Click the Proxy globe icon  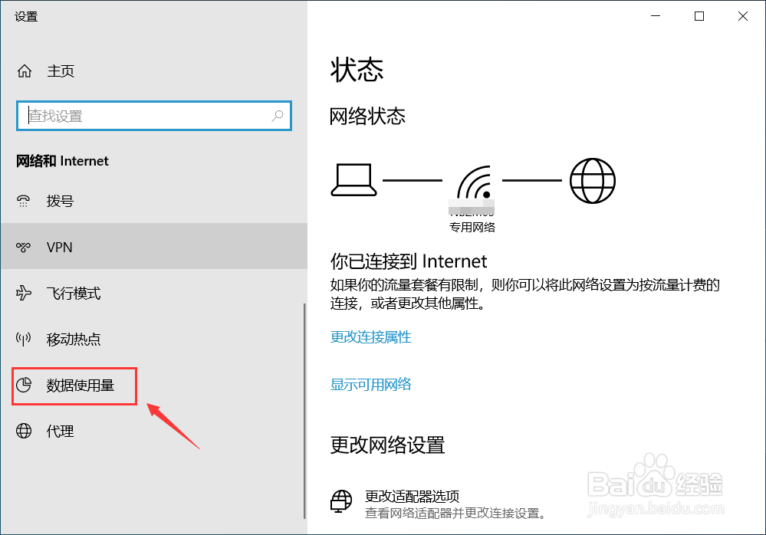coord(24,431)
